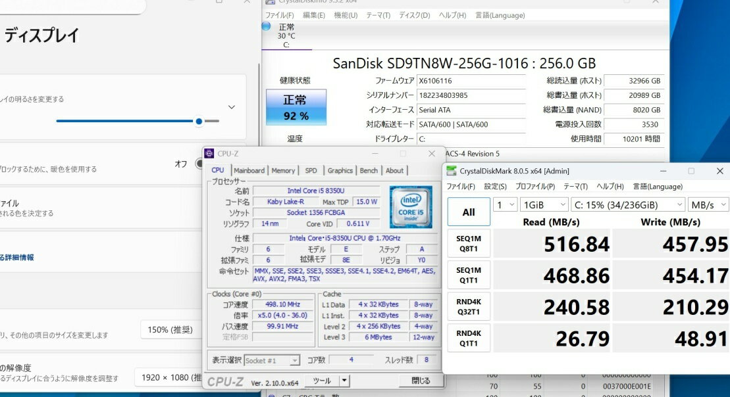This screenshot has height=397, width=730.
Task: Open the MB/s unit dropdown
Action: point(708,205)
